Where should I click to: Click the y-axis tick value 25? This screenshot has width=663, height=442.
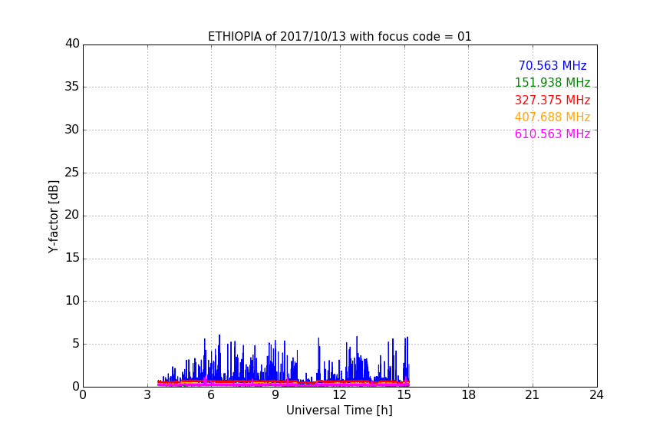(72, 172)
